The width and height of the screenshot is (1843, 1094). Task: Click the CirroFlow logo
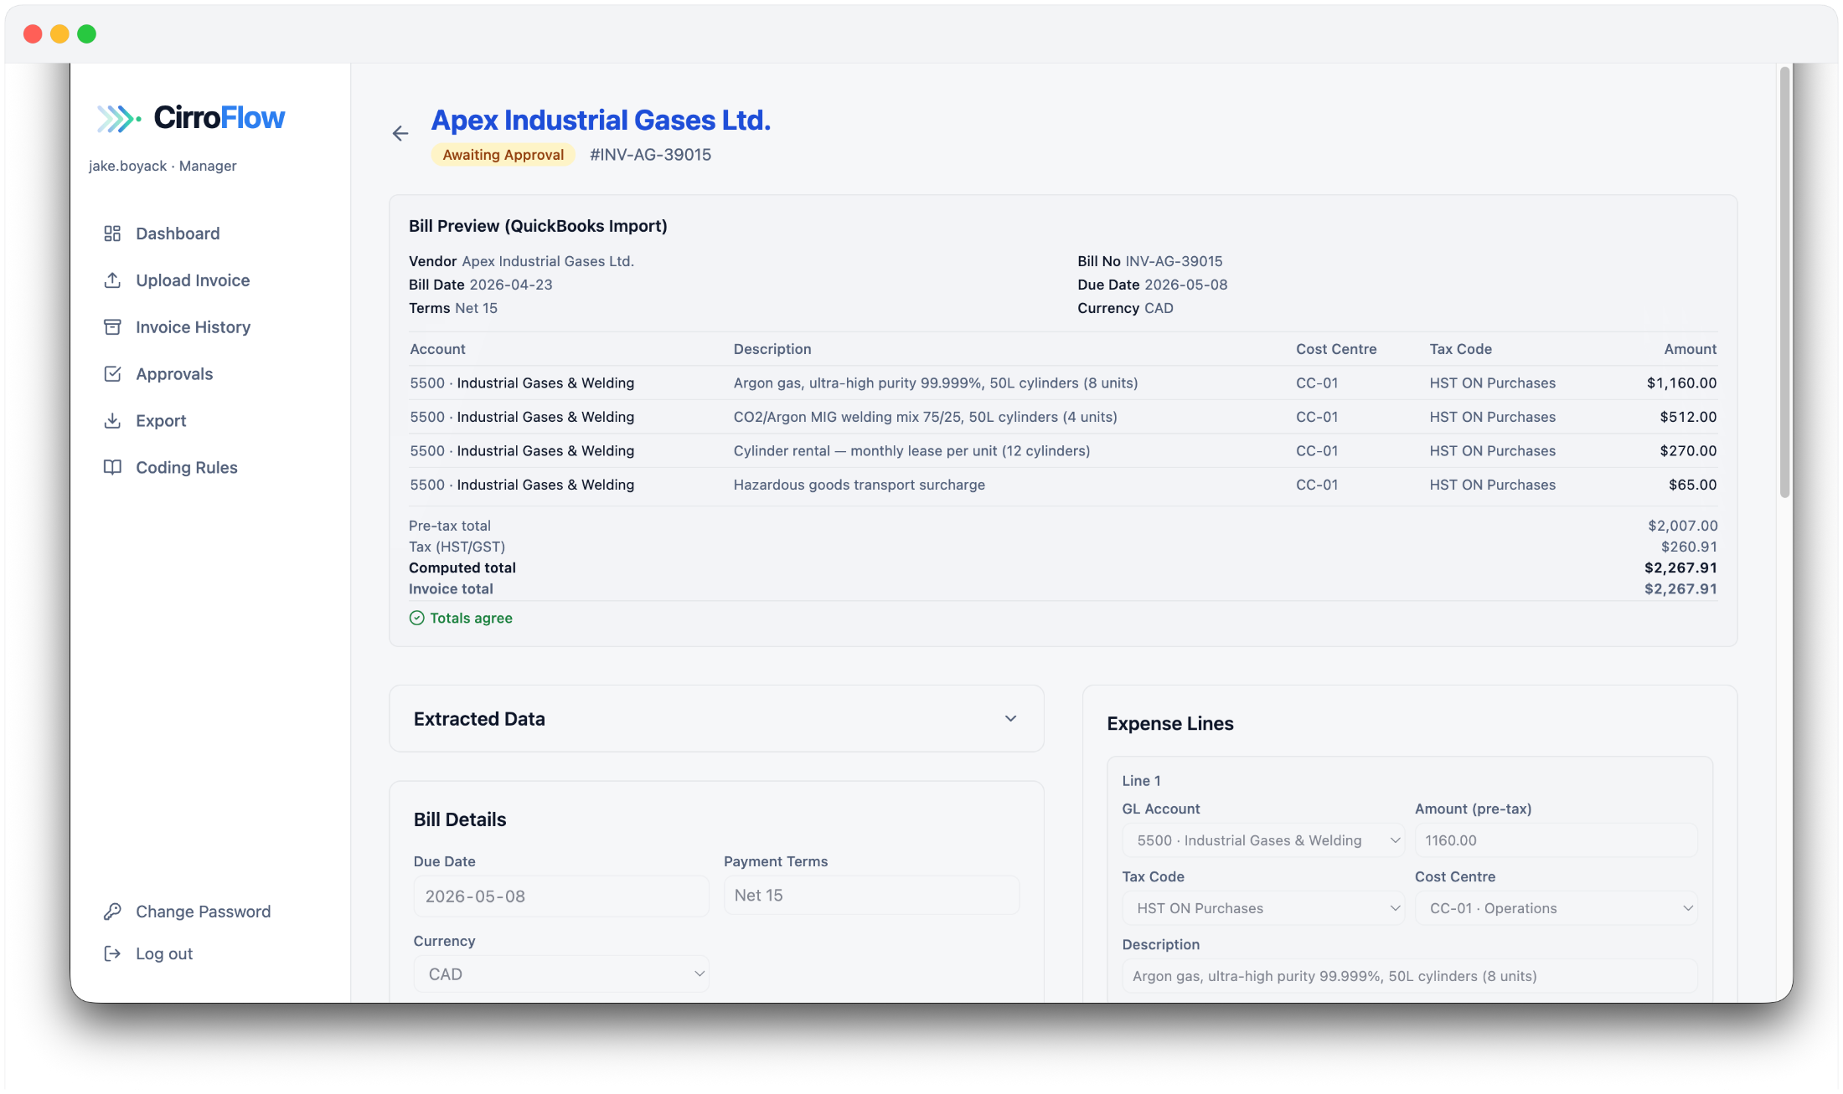pyautogui.click(x=191, y=118)
